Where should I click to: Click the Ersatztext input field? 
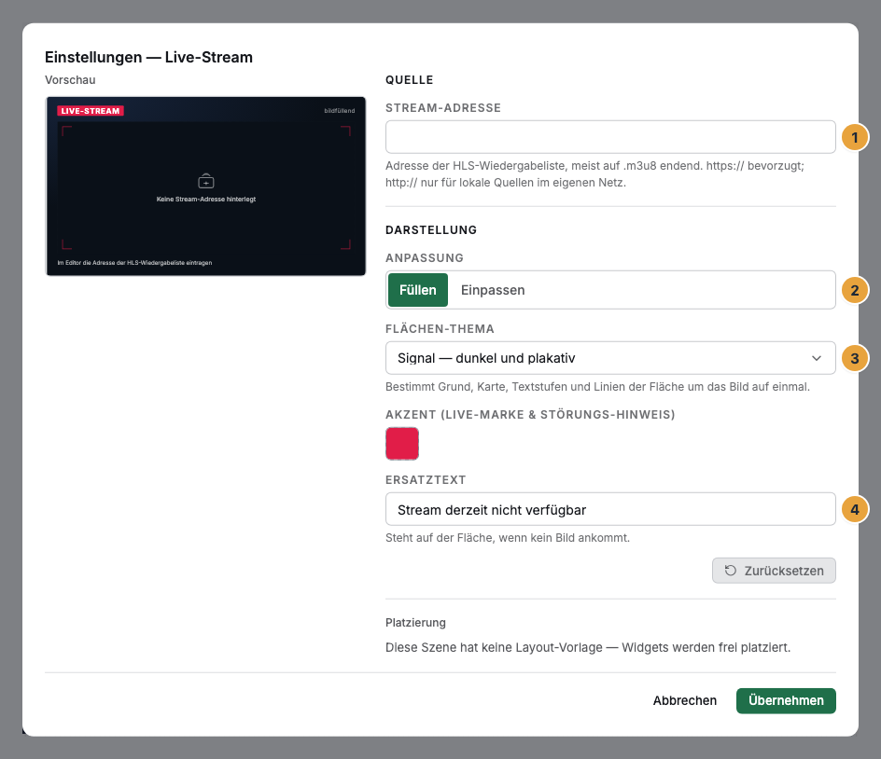[610, 509]
